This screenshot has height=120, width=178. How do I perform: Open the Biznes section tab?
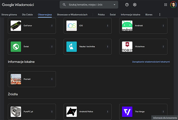click(149, 15)
